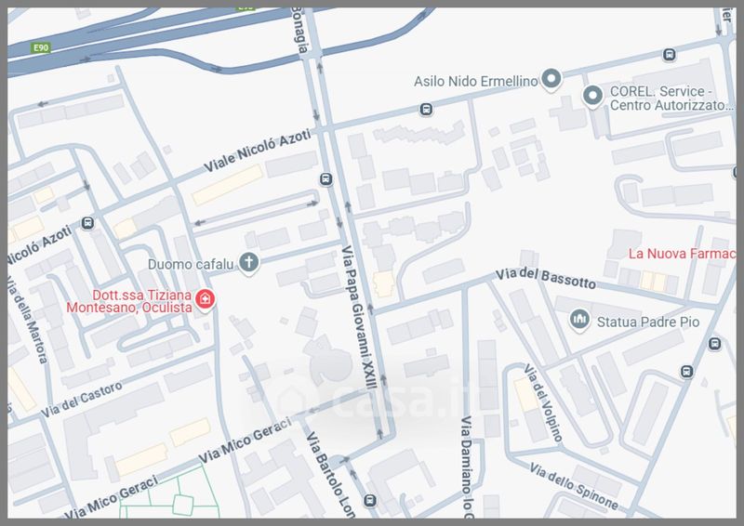744x526 pixels.
Task: Click the Asilo Nido Ermellino text label
Action: pos(476,82)
